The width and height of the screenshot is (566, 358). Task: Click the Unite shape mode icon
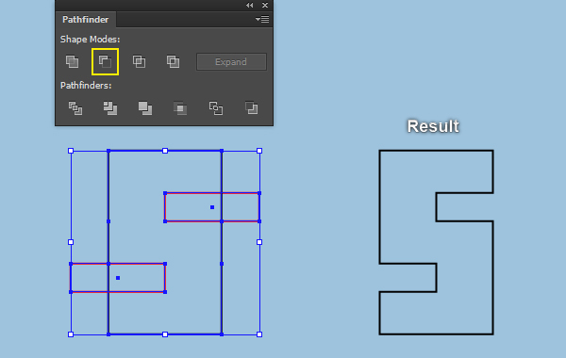click(x=73, y=61)
